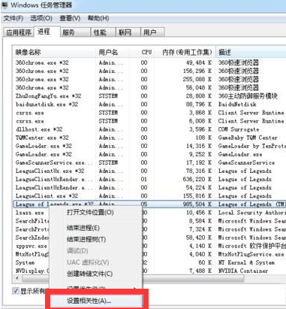
Task: Select the 进程 tab
Action: [x=47, y=32]
